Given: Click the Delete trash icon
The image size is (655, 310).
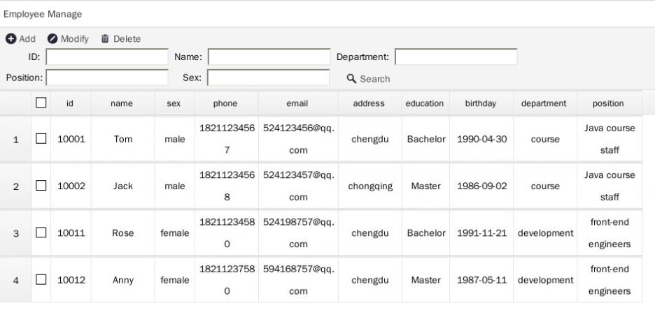Looking at the screenshot, I should 105,39.
